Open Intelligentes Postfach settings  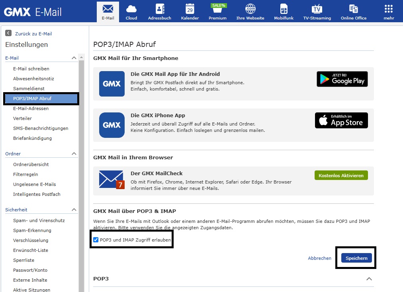37,194
